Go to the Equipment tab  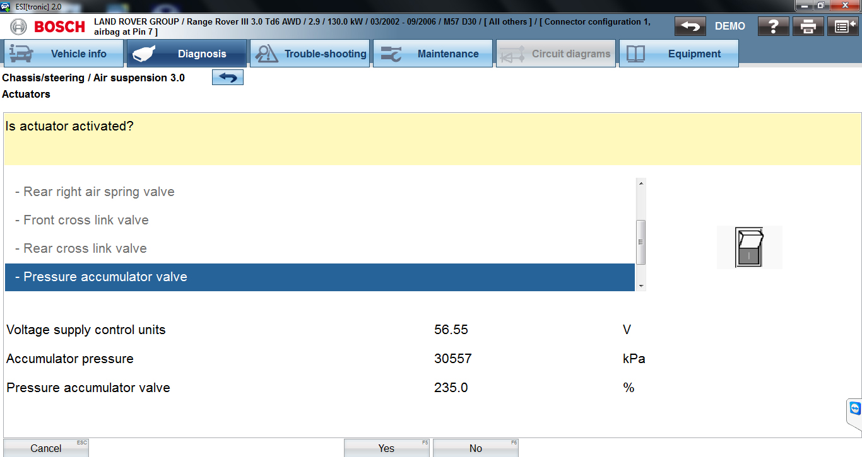(x=678, y=54)
